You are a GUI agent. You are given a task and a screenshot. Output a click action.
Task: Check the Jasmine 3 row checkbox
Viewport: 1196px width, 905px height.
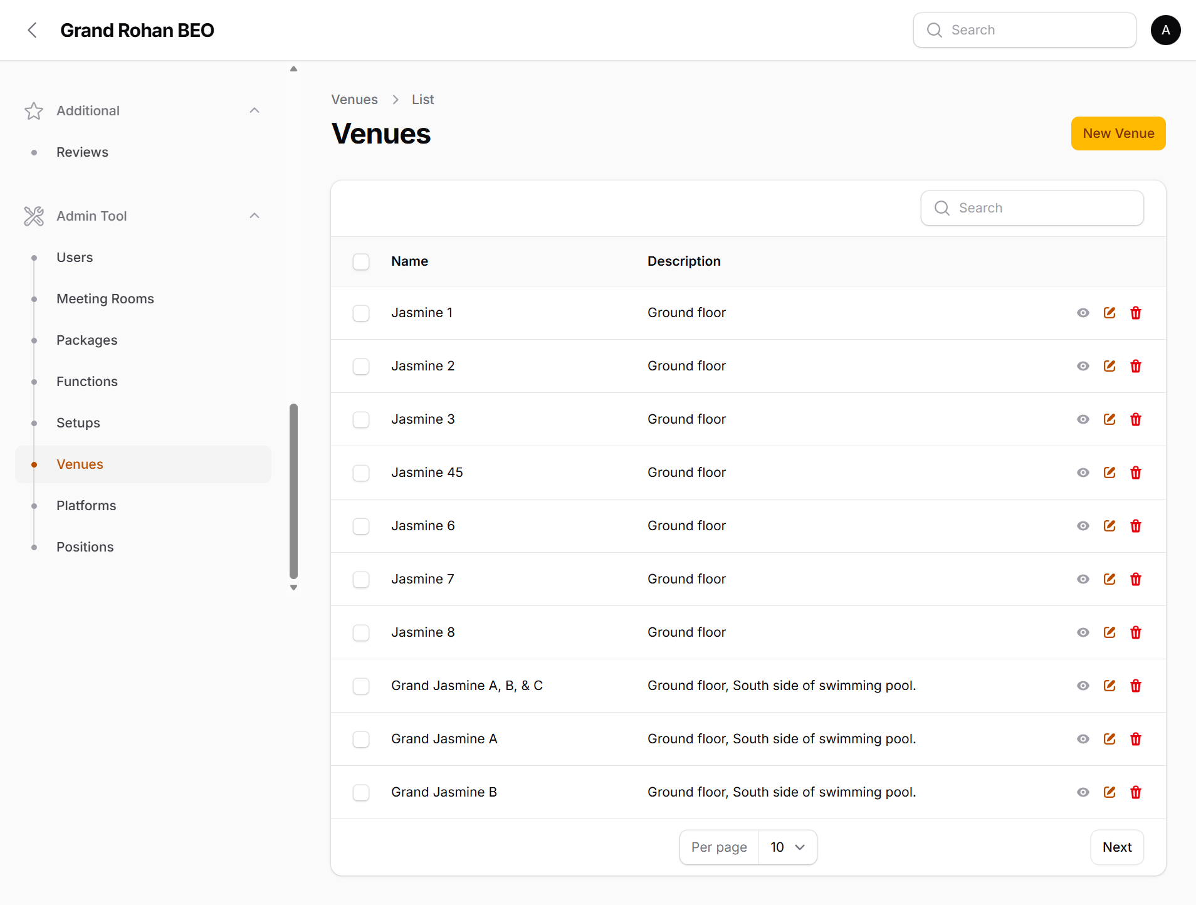coord(361,419)
